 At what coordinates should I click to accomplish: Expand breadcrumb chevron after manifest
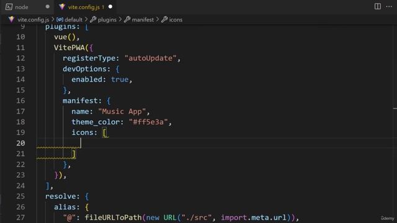(x=158, y=19)
